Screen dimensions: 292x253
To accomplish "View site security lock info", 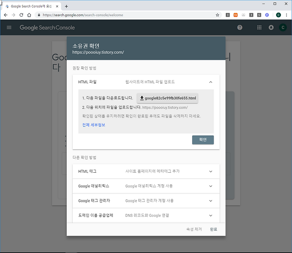I will click(39, 15).
